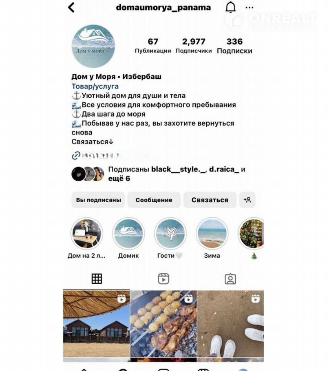This screenshot has height=371, width=327.
Task: Open the grilled kebab reel thumbnail
Action: click(163, 324)
